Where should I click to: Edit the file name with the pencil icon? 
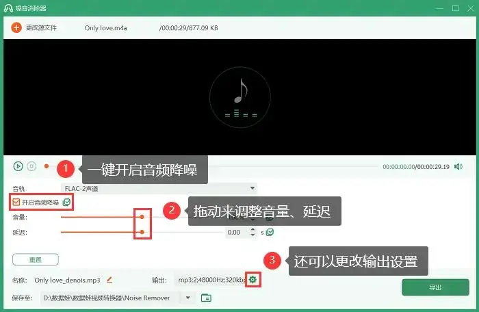[109, 280]
